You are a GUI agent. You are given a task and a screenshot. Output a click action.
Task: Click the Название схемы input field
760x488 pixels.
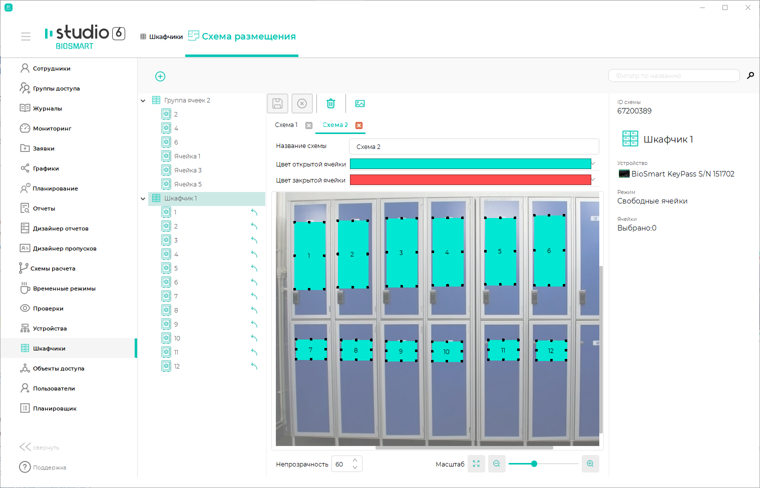pyautogui.click(x=474, y=146)
